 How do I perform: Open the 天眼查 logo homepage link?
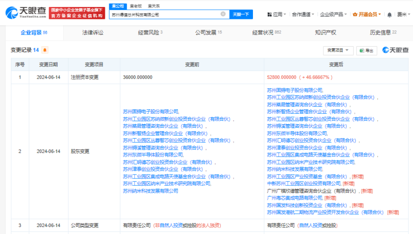pos(26,12)
